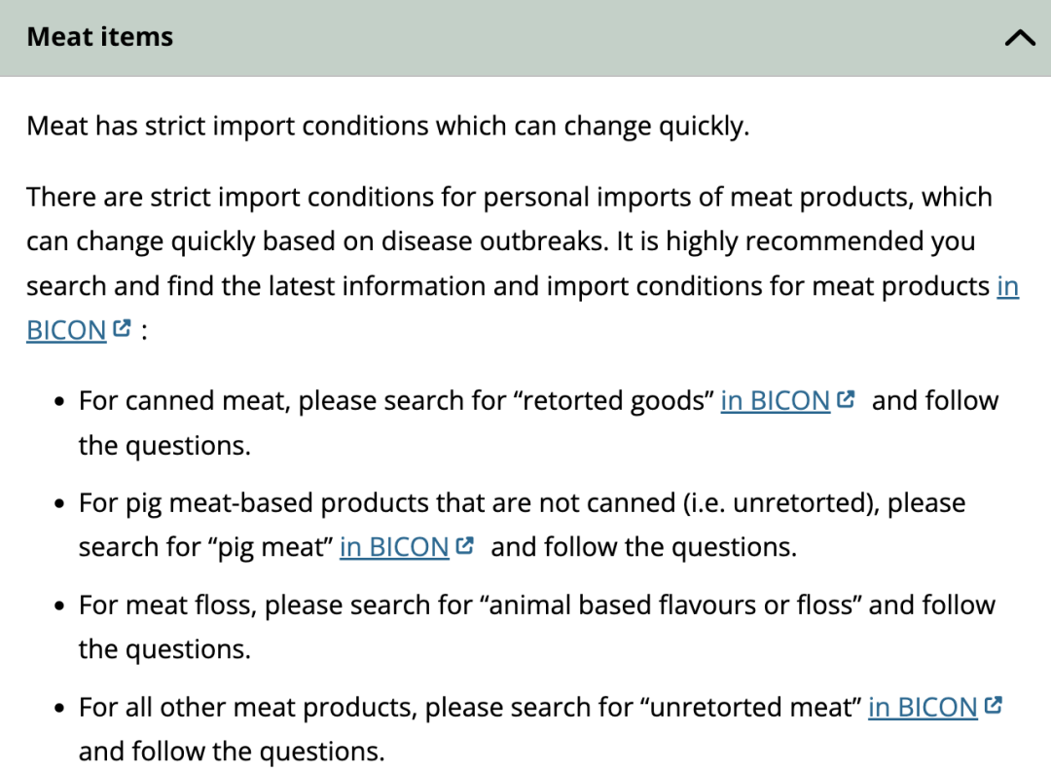1051x772 pixels.
Task: Click "BICON" link text in intro paragraph
Action: [x=66, y=331]
